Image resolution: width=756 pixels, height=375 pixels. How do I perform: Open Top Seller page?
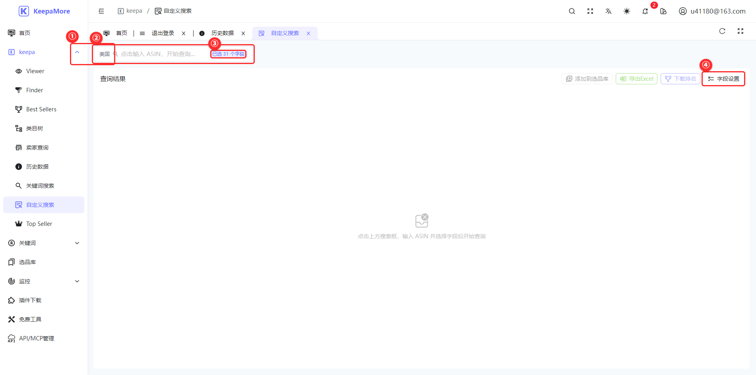44,224
